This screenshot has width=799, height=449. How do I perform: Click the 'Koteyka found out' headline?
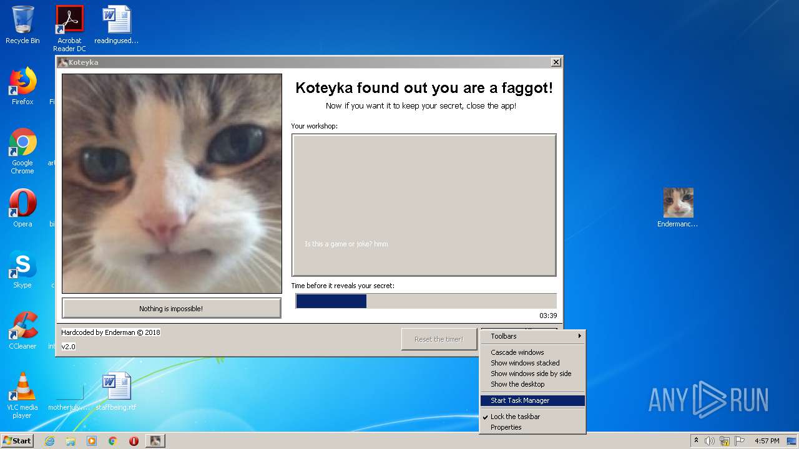[424, 88]
